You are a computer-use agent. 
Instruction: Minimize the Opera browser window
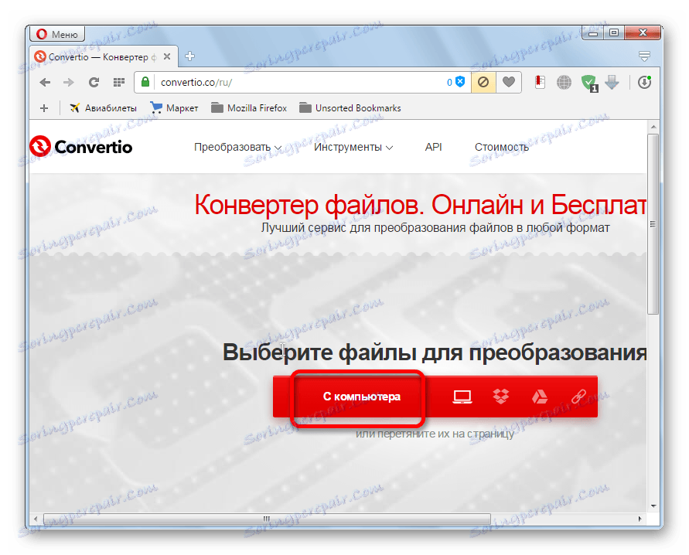click(x=593, y=33)
